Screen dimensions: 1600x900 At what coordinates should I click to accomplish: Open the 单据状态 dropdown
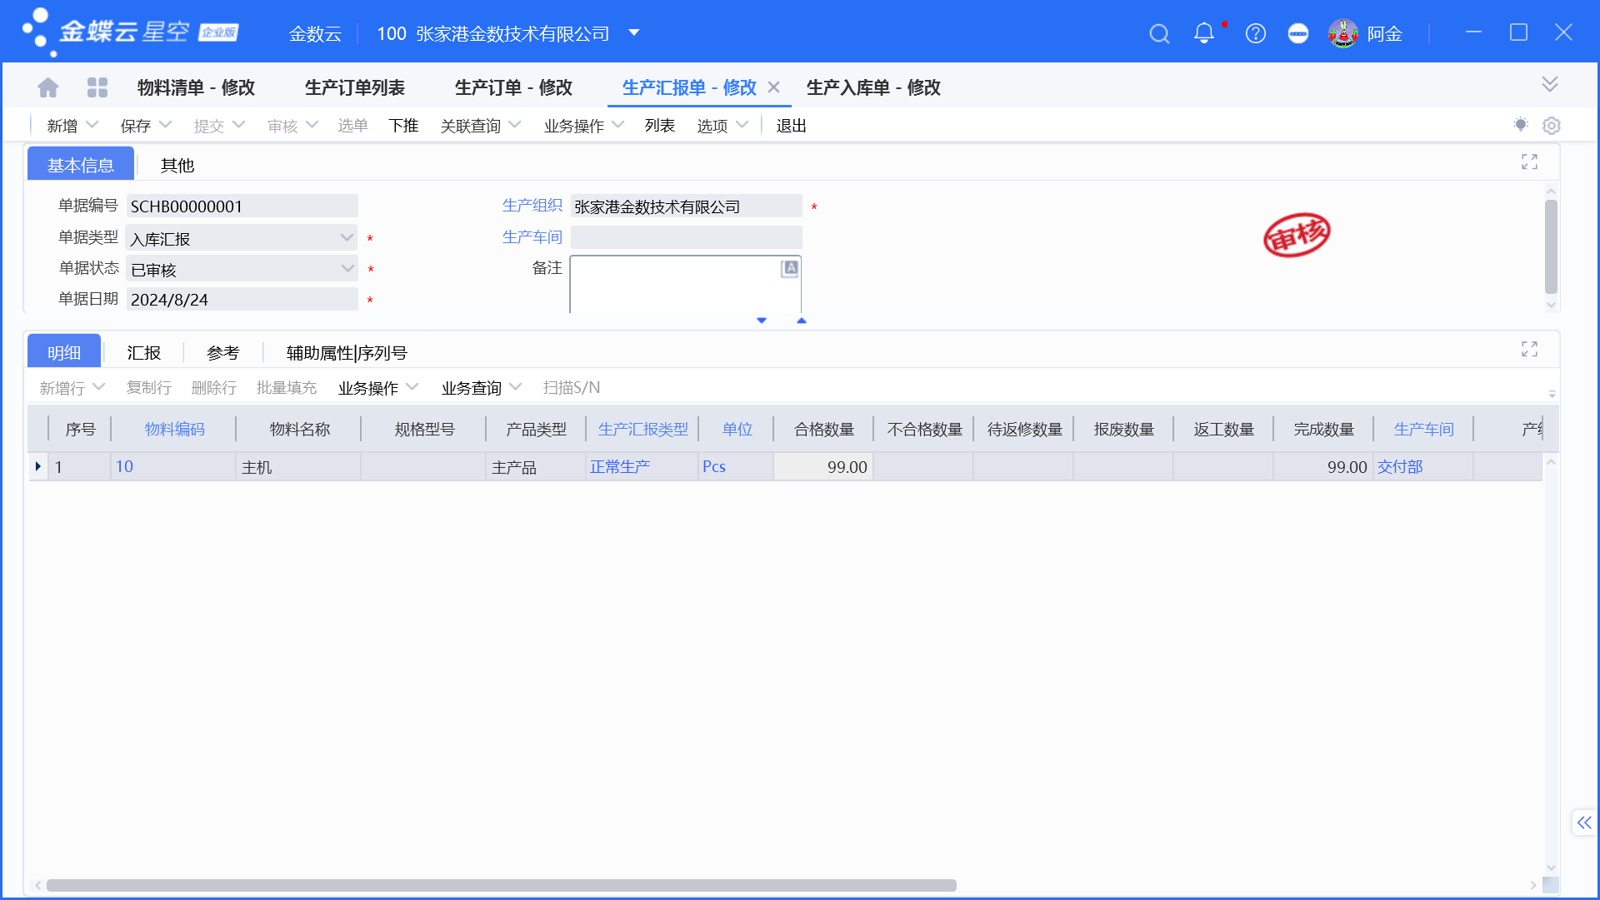point(347,268)
